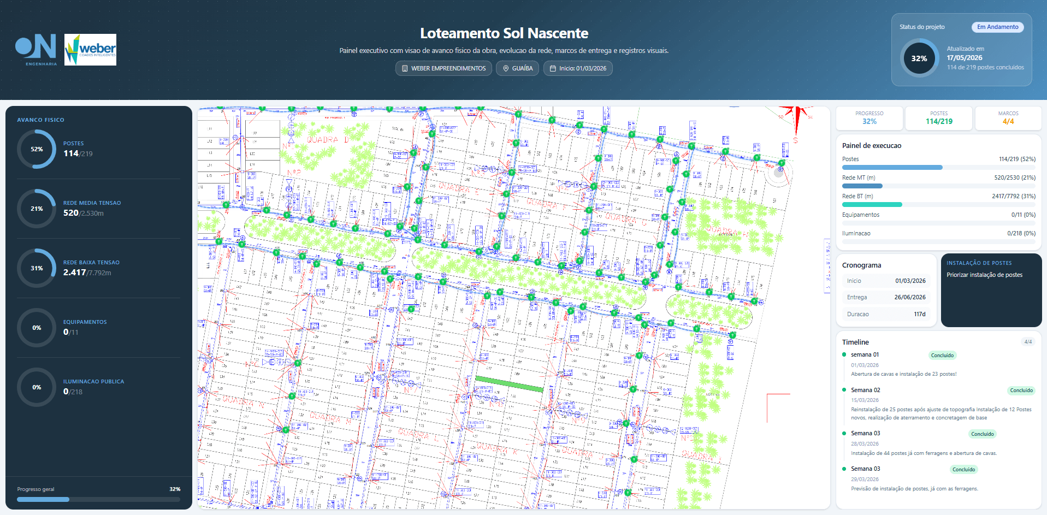This screenshot has height=515, width=1047.
Task: Click the Semana 02 timeline marker dot
Action: click(x=844, y=390)
